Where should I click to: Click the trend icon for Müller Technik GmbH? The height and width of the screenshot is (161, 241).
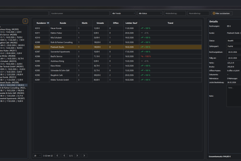(x=142, y=80)
